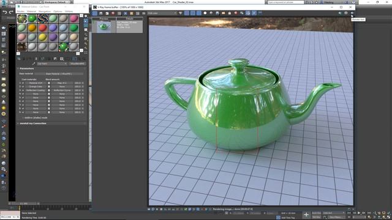
Task: Open RGB color channel dropdown in frame buffer
Action: (x=162, y=13)
